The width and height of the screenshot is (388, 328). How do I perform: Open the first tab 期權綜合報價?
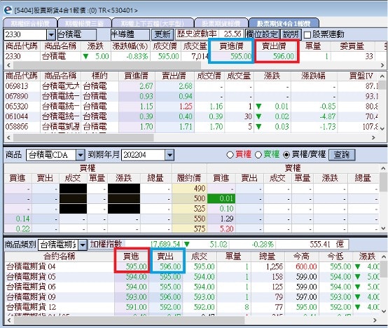30,24
